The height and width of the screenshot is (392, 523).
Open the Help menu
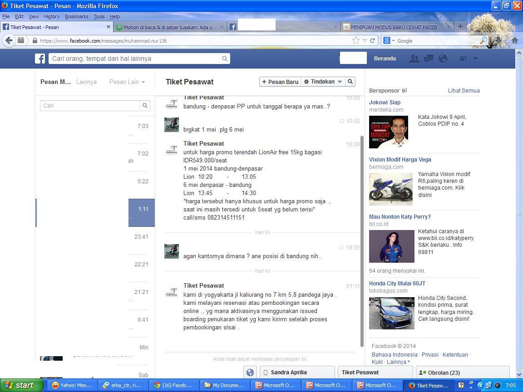click(115, 16)
